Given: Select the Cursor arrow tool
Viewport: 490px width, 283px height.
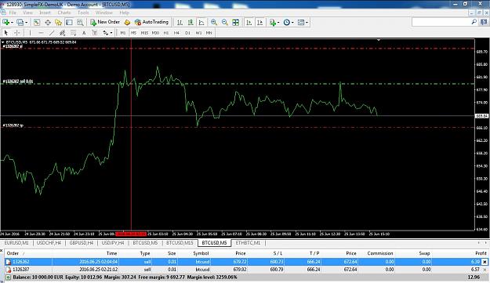Looking at the screenshot, I should click(x=6, y=33).
